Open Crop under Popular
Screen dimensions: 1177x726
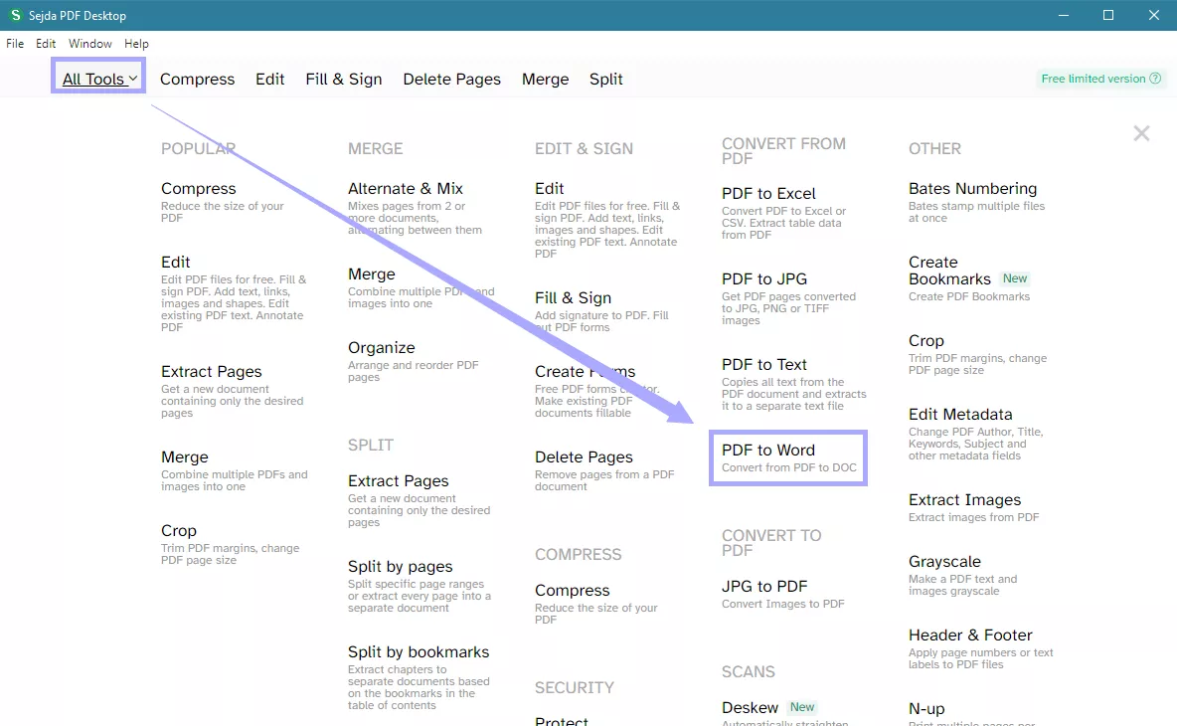[179, 531]
